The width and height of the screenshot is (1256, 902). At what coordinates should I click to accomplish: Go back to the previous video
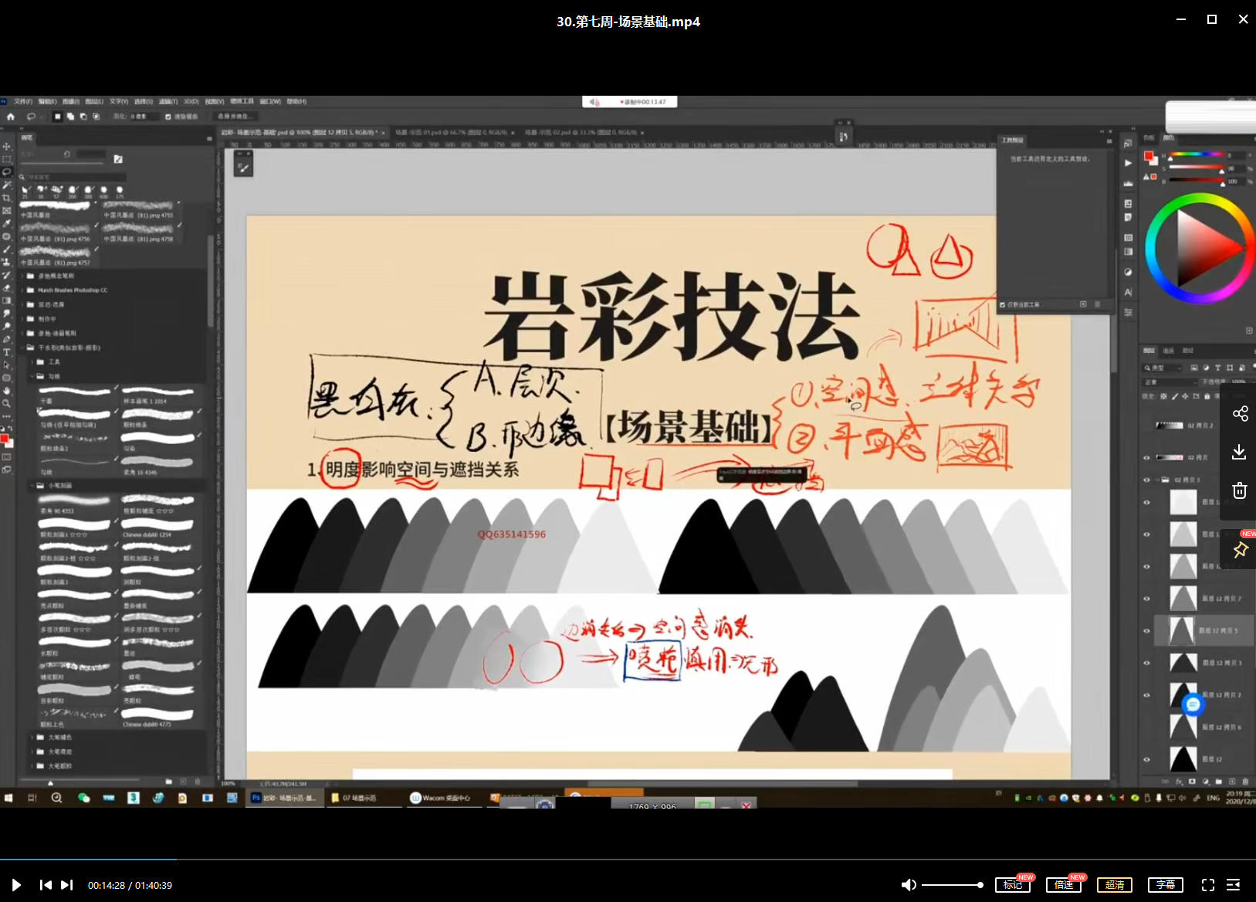coord(46,885)
